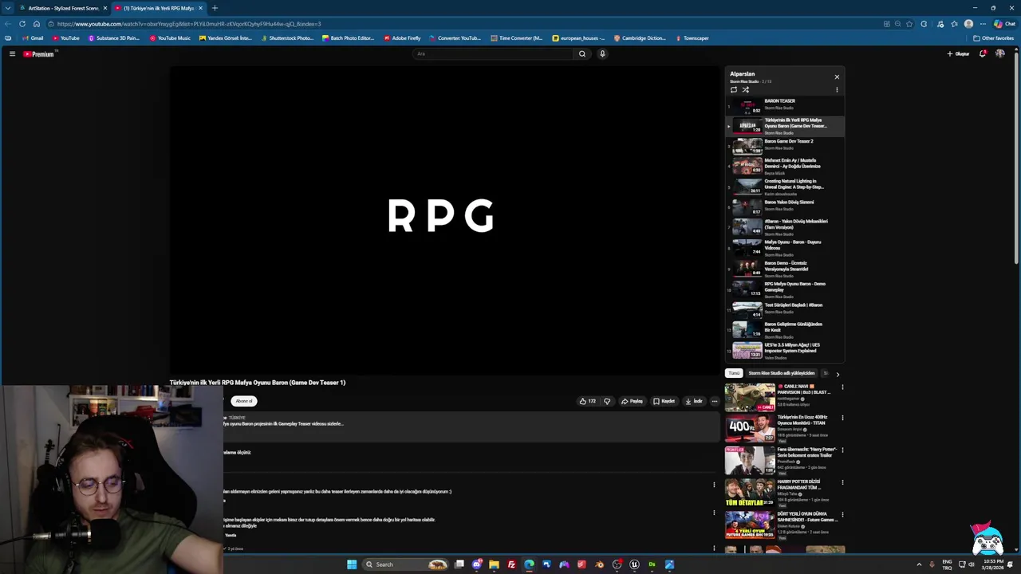Viewport: 1021px width, 574px height.
Task: Open options for Harry Potter trailer suggestion
Action: click(x=842, y=450)
